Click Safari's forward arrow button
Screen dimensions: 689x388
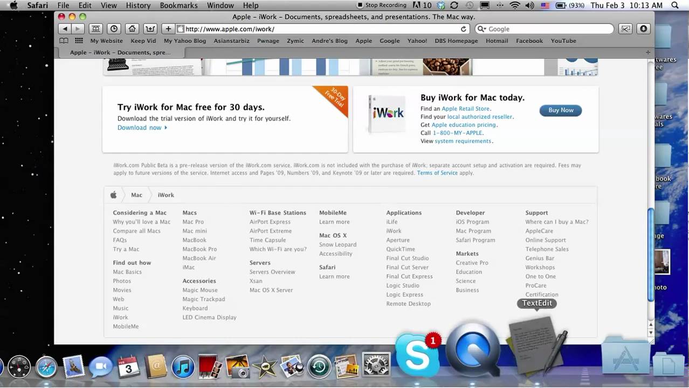click(78, 29)
